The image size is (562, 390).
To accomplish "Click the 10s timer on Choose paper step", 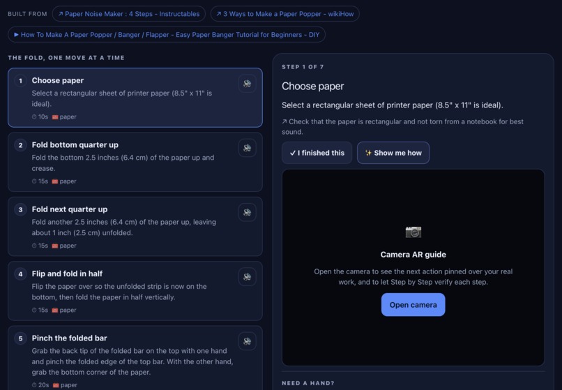I will click(40, 117).
